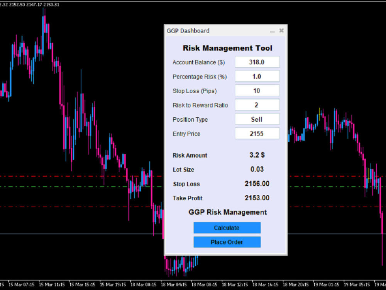Change the Risk to Reward Ratio field
This screenshot has width=386, height=290.
(257, 105)
